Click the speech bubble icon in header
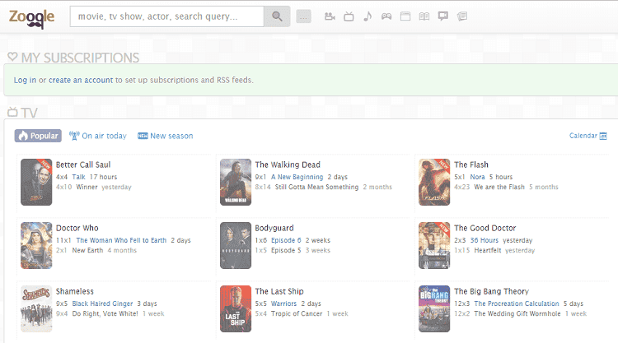 tap(443, 16)
